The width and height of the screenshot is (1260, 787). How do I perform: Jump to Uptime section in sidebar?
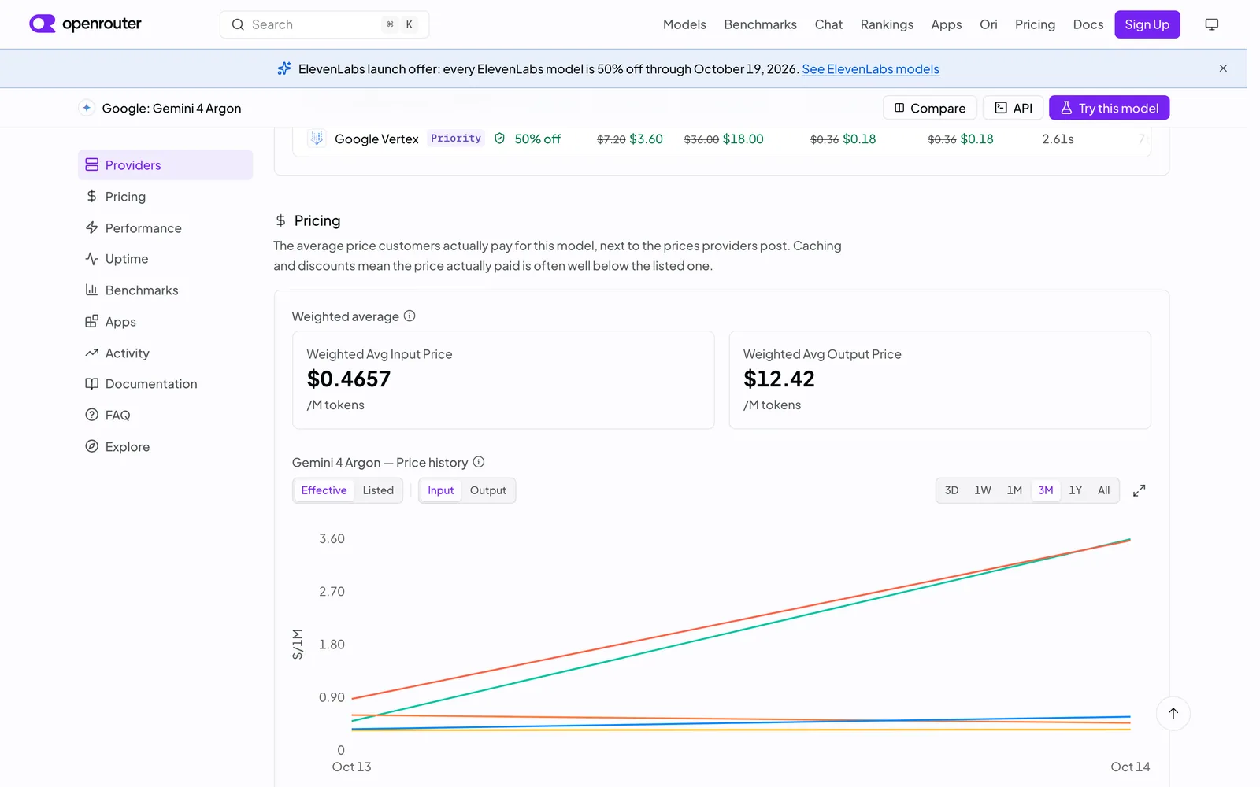click(165, 259)
